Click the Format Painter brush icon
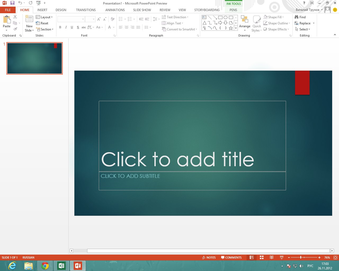This screenshot has width=339, height=271. [x=15, y=29]
